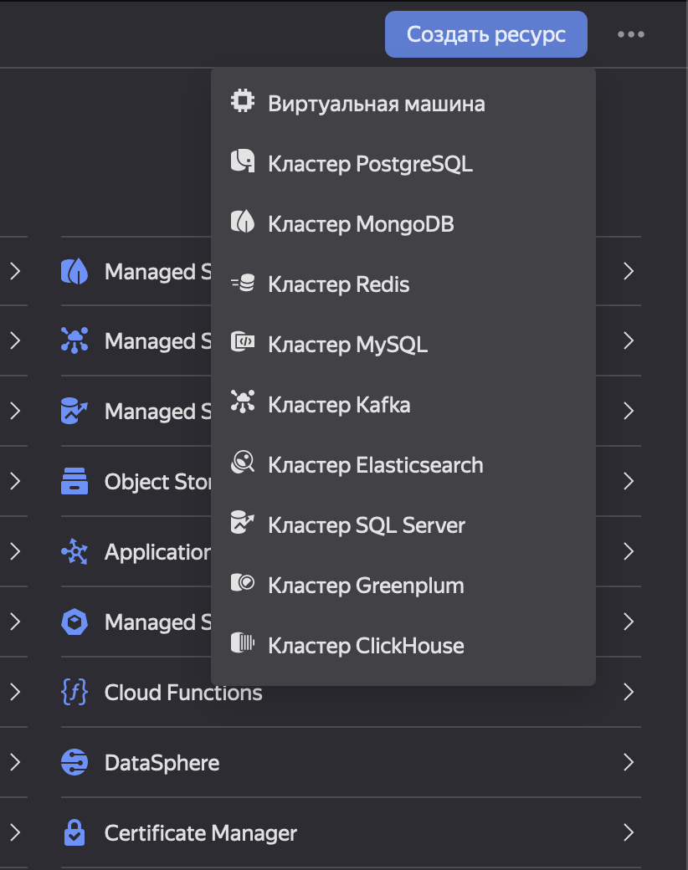Select Кластер Greenplum from dropdown
Screen dimensions: 688x870
click(x=366, y=586)
